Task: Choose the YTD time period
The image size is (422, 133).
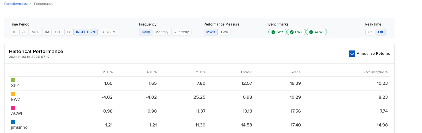Action: [58, 32]
